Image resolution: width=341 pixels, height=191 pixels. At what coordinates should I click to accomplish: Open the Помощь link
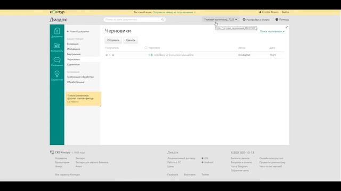coord(282,20)
